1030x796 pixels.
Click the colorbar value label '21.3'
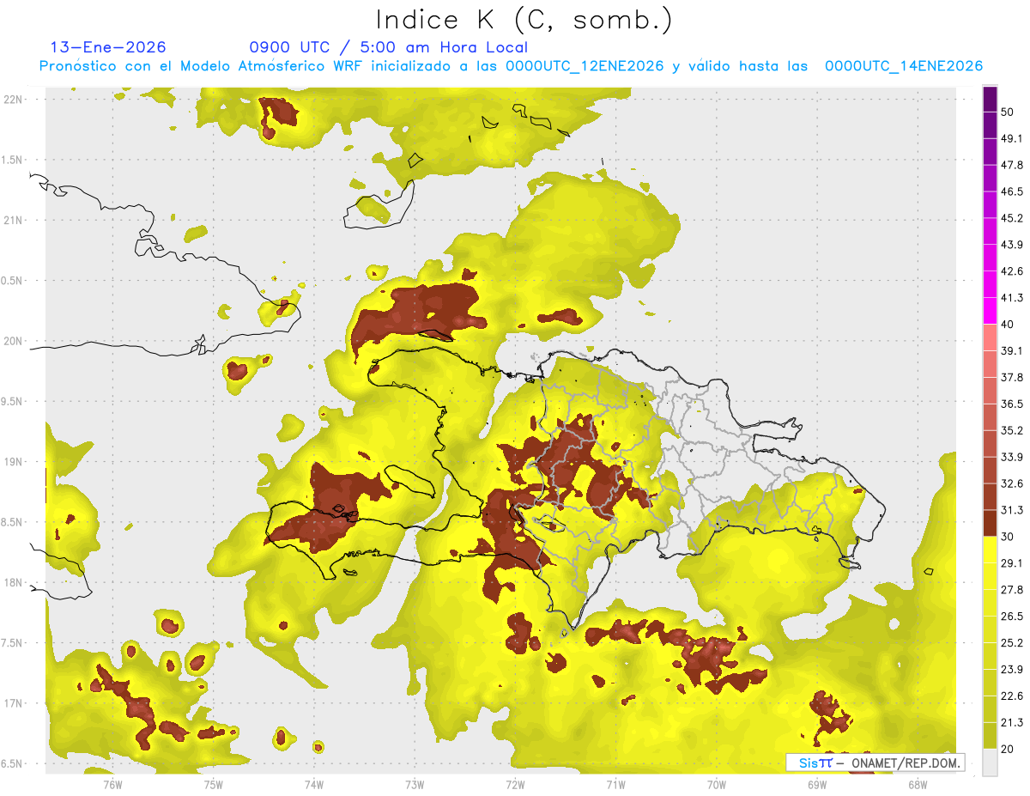coord(1012,723)
